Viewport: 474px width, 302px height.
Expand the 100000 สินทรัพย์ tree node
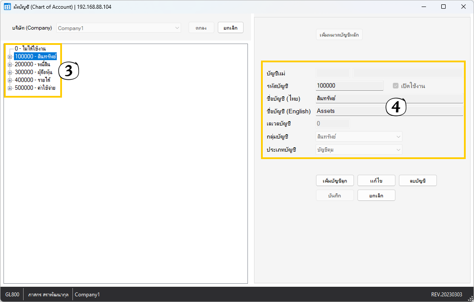coord(10,57)
